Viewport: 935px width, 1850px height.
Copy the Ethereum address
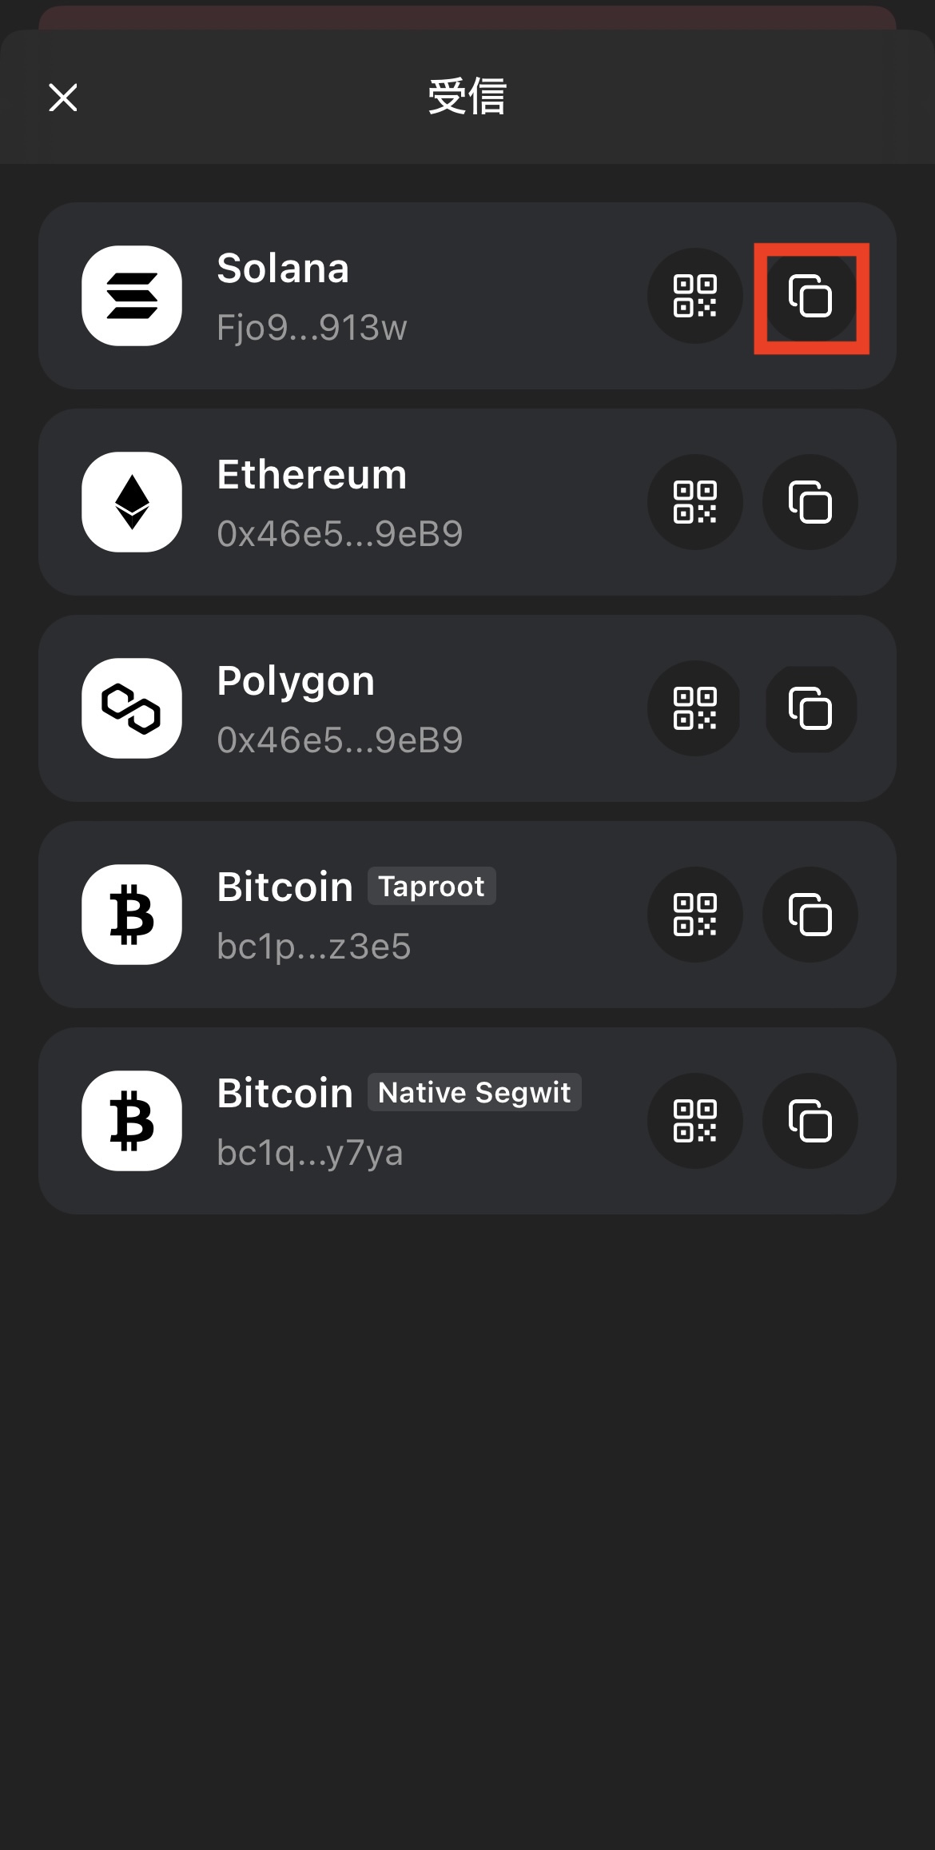click(x=810, y=502)
